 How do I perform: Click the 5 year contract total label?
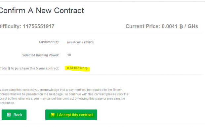click(x=29, y=68)
